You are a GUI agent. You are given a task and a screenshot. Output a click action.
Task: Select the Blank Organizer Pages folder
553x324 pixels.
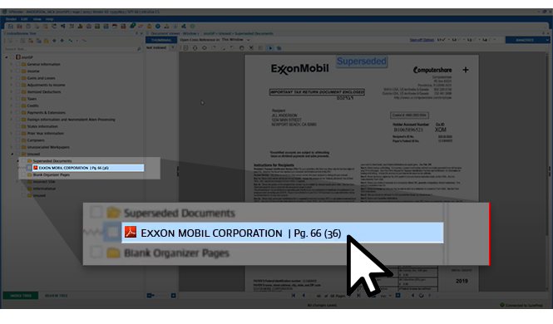click(x=51, y=174)
